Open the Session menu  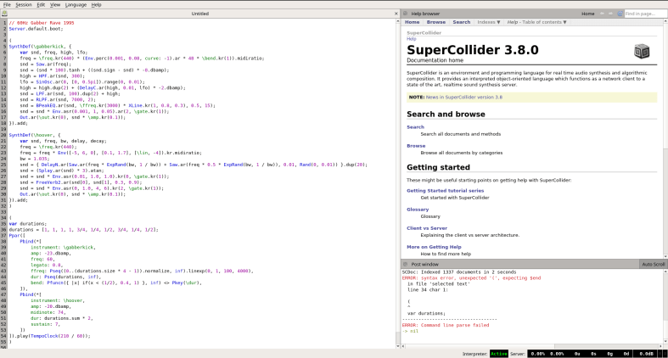click(x=23, y=4)
